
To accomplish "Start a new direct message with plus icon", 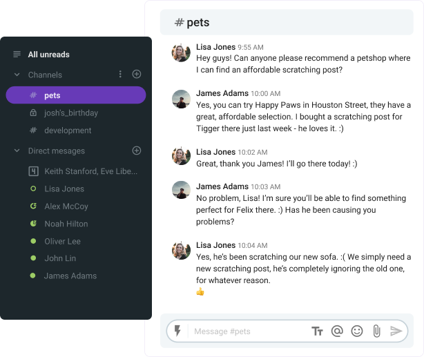I will click(137, 151).
